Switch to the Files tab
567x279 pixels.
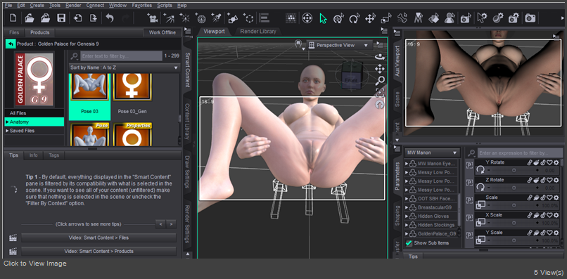click(14, 32)
